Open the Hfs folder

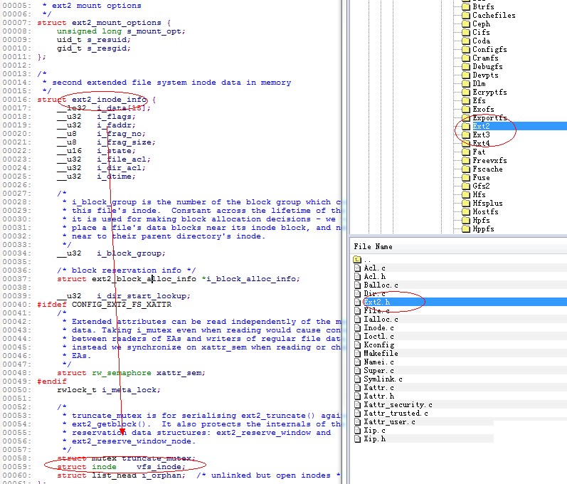[479, 194]
